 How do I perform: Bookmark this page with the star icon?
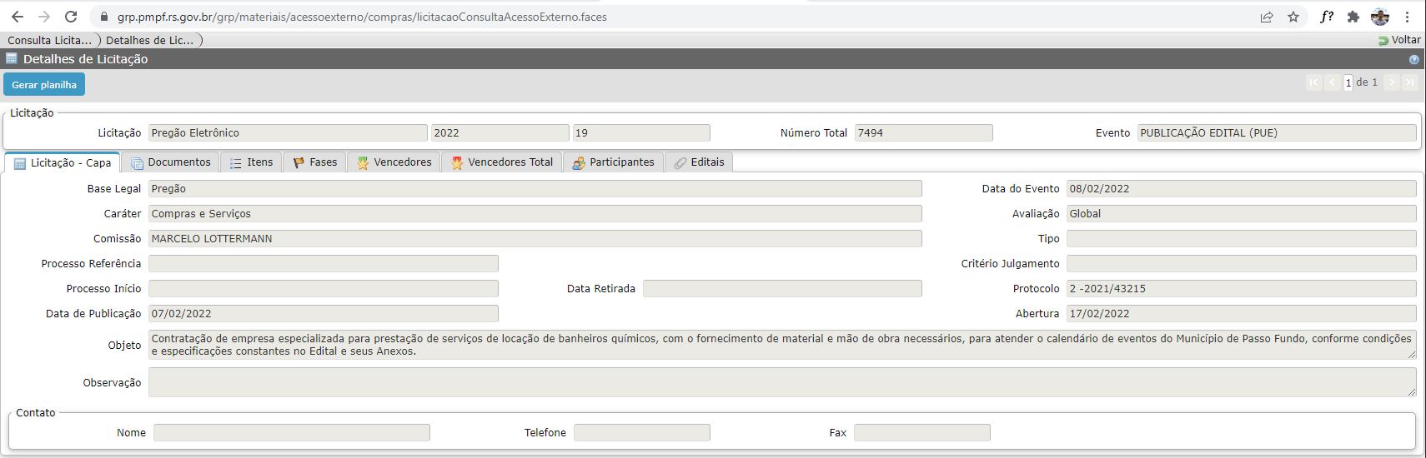pos(1293,17)
